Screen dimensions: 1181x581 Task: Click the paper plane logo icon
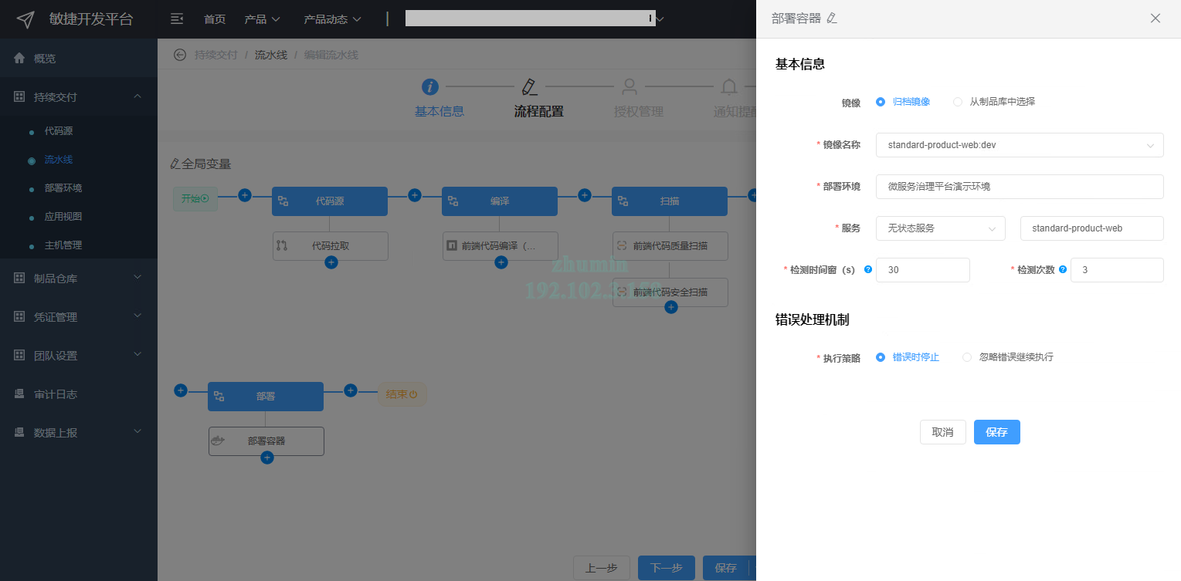pos(25,19)
